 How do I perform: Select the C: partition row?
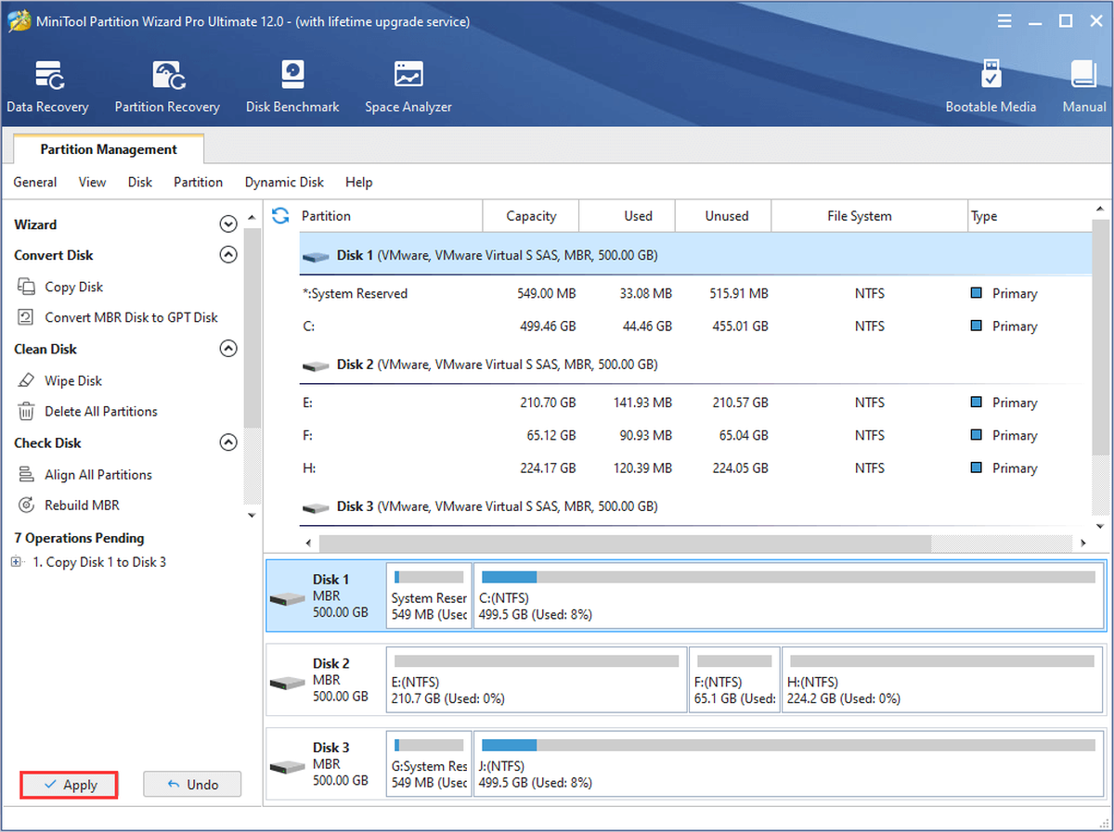[x=695, y=326]
